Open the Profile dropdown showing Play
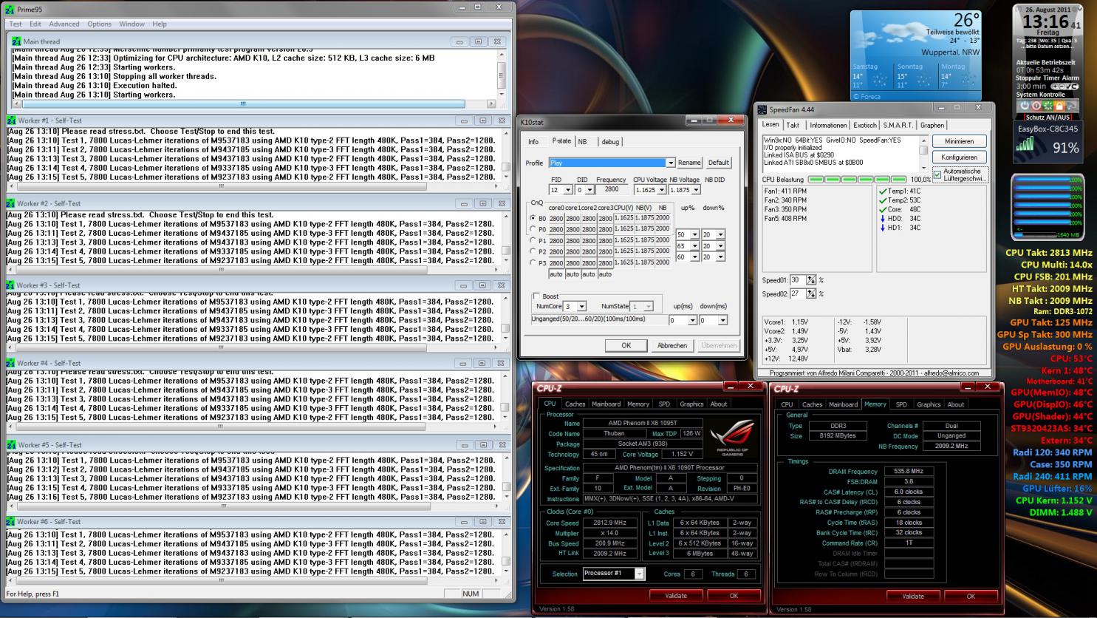The image size is (1097, 618). pos(671,163)
